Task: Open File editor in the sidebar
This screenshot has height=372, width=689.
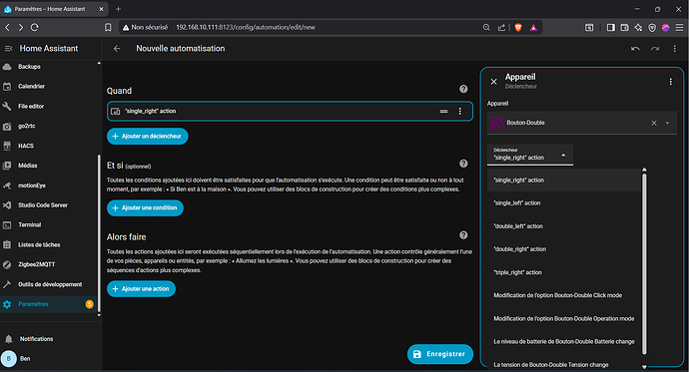Action: pyautogui.click(x=49, y=106)
